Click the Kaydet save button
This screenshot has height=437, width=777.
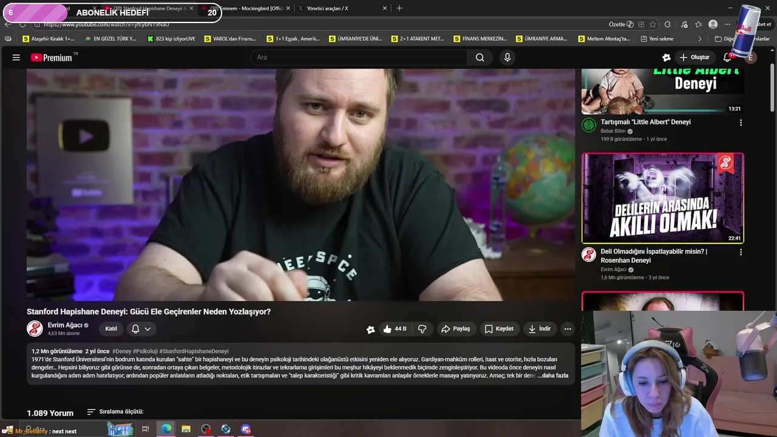pyautogui.click(x=500, y=329)
